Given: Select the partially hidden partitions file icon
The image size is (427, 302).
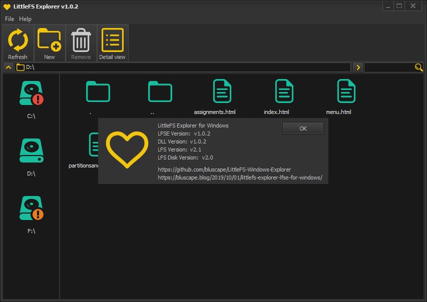Looking at the screenshot, I should pyautogui.click(x=94, y=144).
